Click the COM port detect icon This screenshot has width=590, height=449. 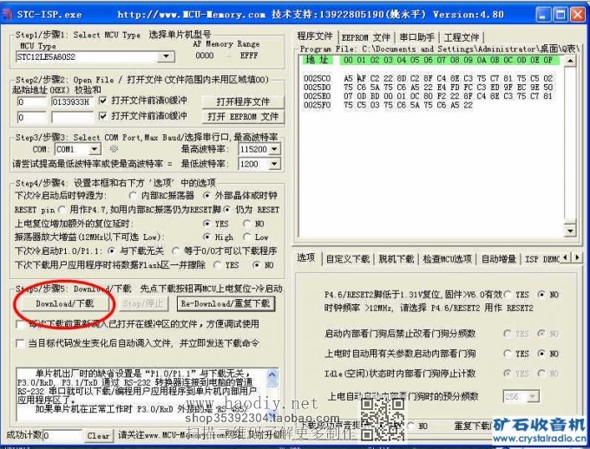point(127,149)
